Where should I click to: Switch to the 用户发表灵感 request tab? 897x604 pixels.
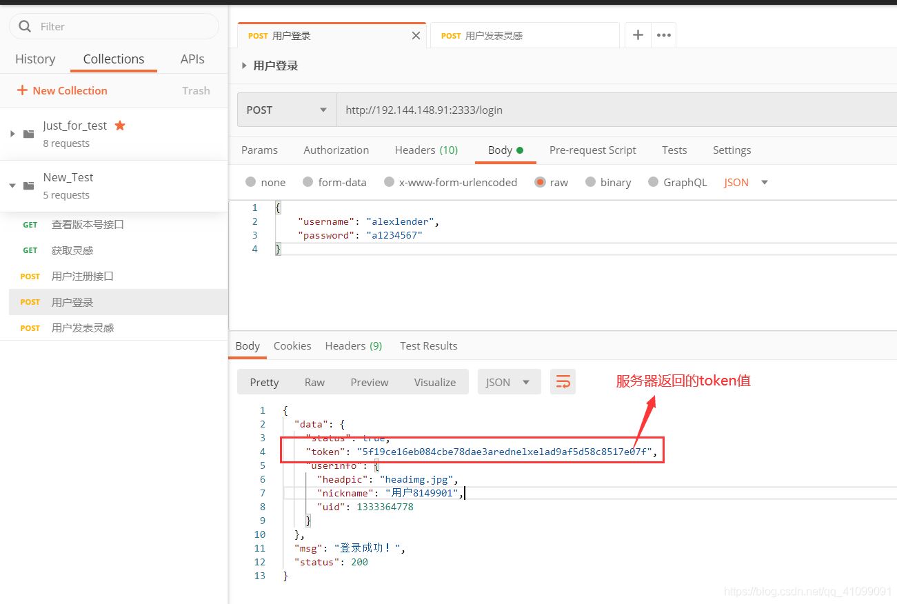pos(525,36)
